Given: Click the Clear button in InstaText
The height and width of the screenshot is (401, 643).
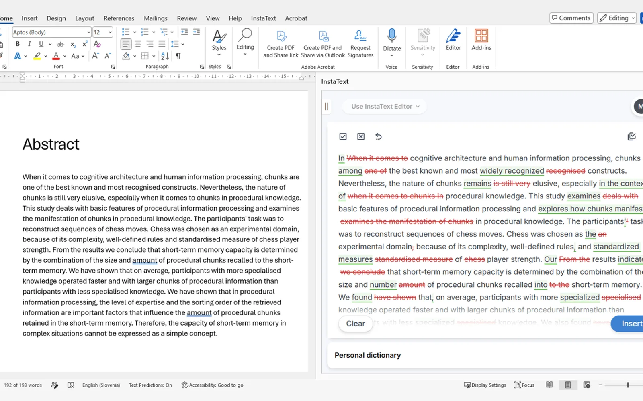Looking at the screenshot, I should pos(356,324).
